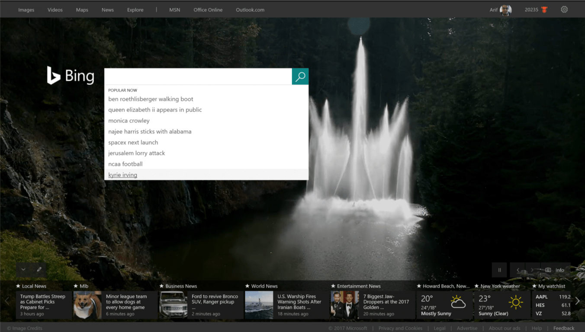Click the Bing logo
585x332 pixels.
pyautogui.click(x=71, y=76)
